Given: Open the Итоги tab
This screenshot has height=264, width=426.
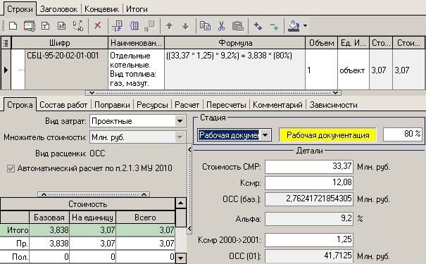Looking at the screenshot, I should (x=137, y=9).
